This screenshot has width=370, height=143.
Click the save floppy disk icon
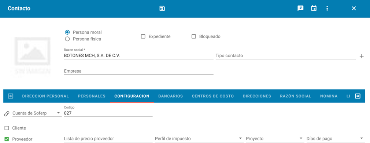tap(162, 8)
